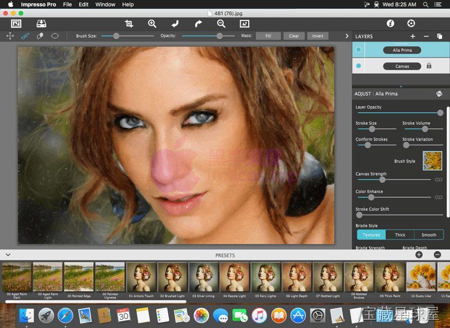Screen dimensions: 450x328
Task: Open the Brush Style picker
Action: [x=432, y=161]
